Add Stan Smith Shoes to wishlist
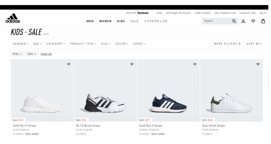The image size is (271, 144). click(x=258, y=64)
